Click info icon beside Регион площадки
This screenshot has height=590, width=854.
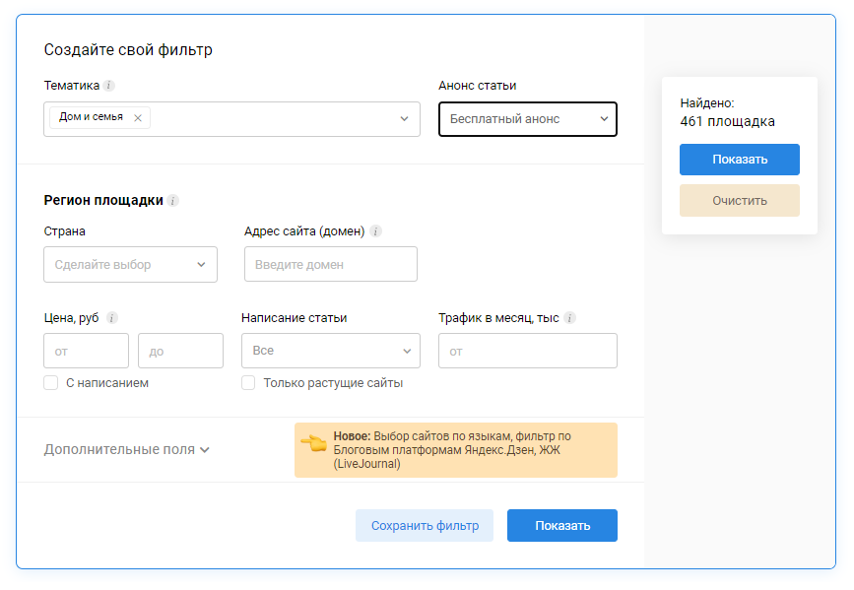(173, 201)
